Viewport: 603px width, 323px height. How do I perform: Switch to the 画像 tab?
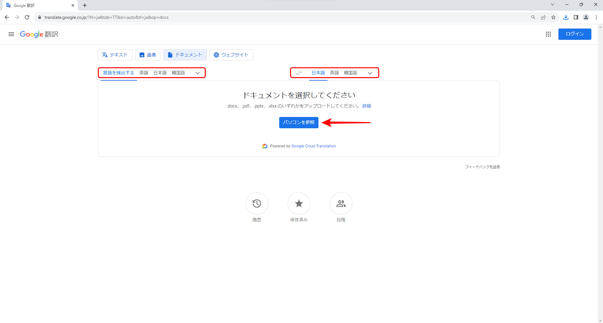coord(148,55)
